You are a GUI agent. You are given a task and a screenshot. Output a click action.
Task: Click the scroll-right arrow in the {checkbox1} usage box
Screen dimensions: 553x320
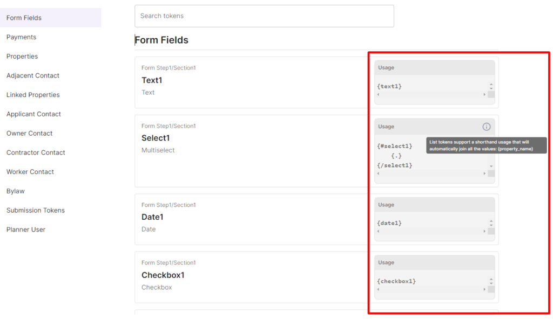tap(484, 290)
